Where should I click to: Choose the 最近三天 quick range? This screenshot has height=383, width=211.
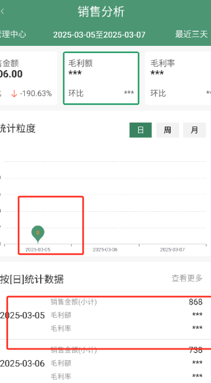coord(191,34)
